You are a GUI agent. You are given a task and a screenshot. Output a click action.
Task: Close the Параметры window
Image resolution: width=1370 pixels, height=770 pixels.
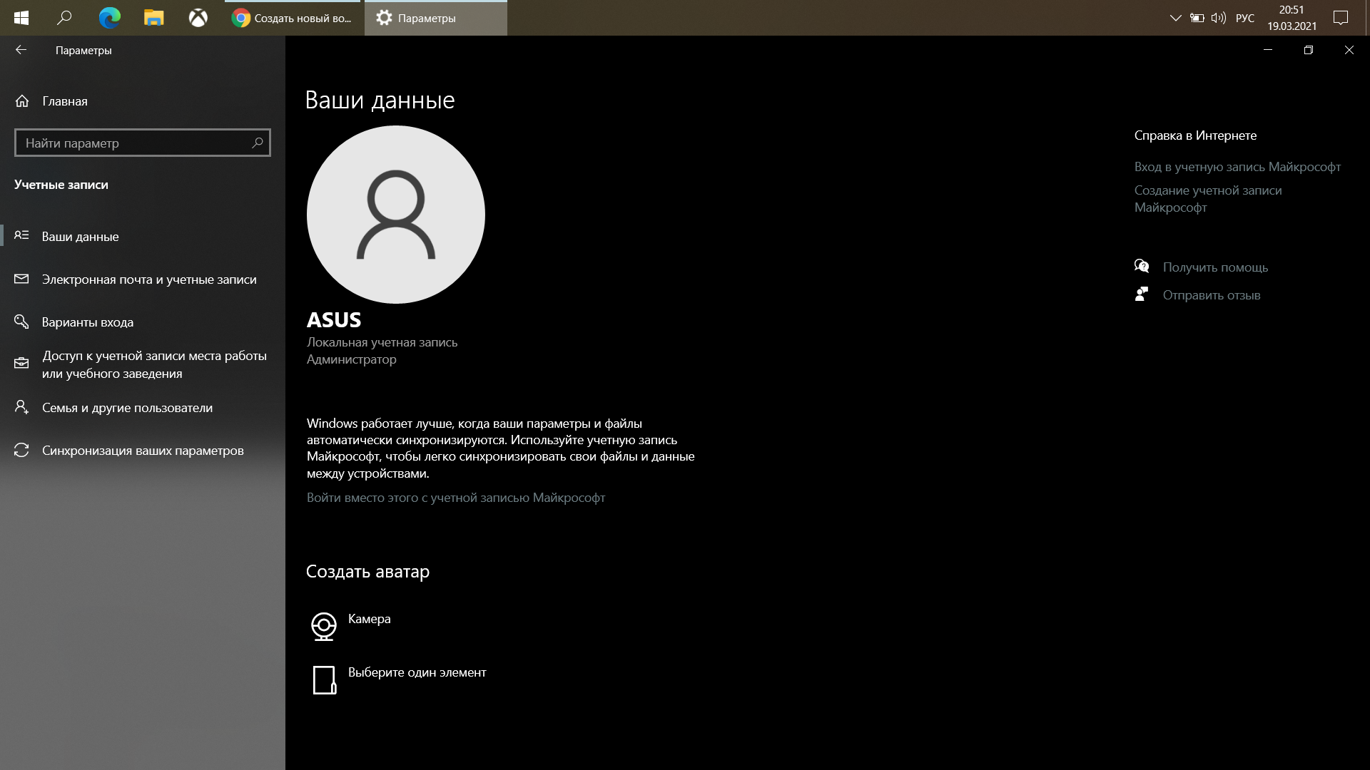pyautogui.click(x=1349, y=50)
